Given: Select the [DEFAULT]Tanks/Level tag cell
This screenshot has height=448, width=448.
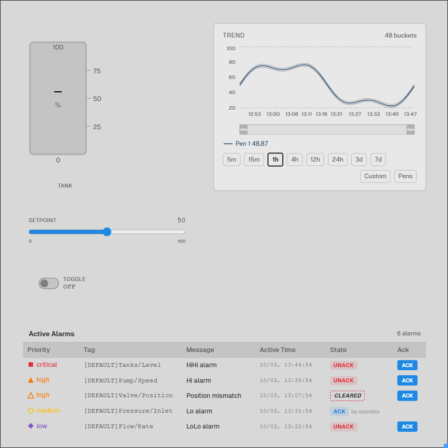Looking at the screenshot, I should tap(123, 365).
